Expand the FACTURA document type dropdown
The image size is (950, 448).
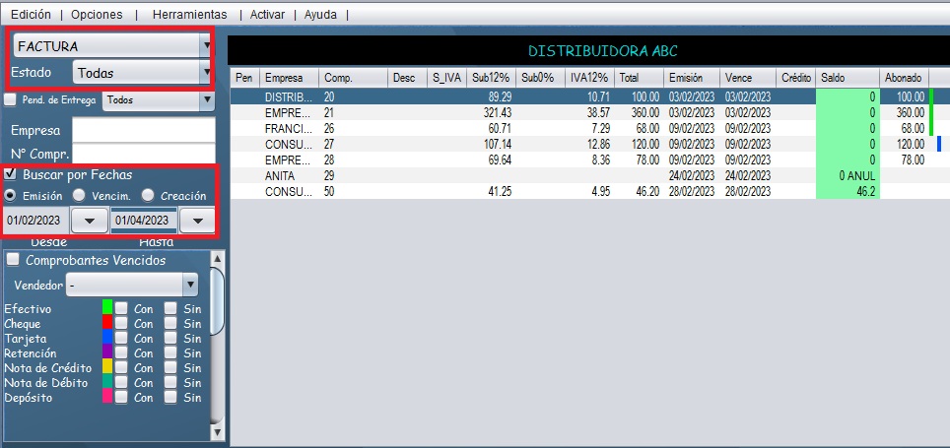[205, 45]
